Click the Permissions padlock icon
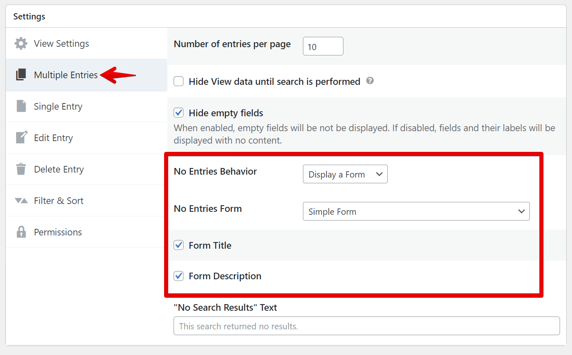Screen dimensions: 572x355 (x=21, y=232)
